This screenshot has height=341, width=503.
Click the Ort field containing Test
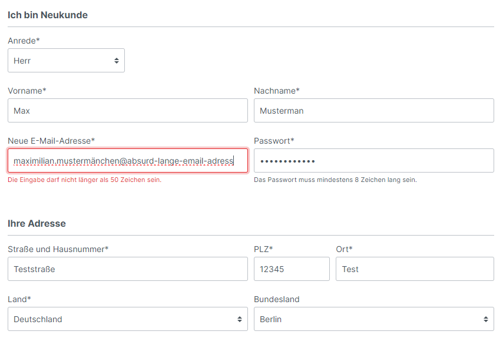click(415, 269)
